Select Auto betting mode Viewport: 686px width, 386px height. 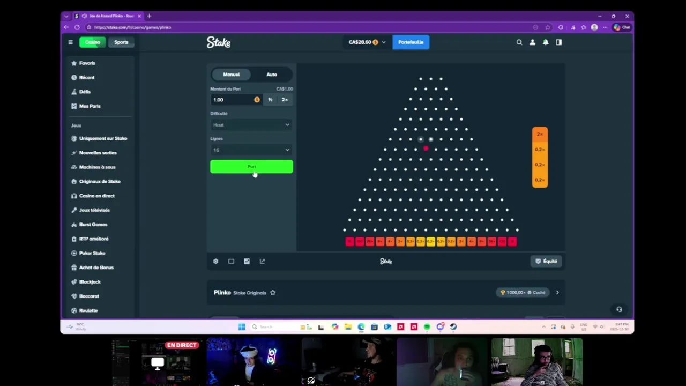[x=272, y=75]
